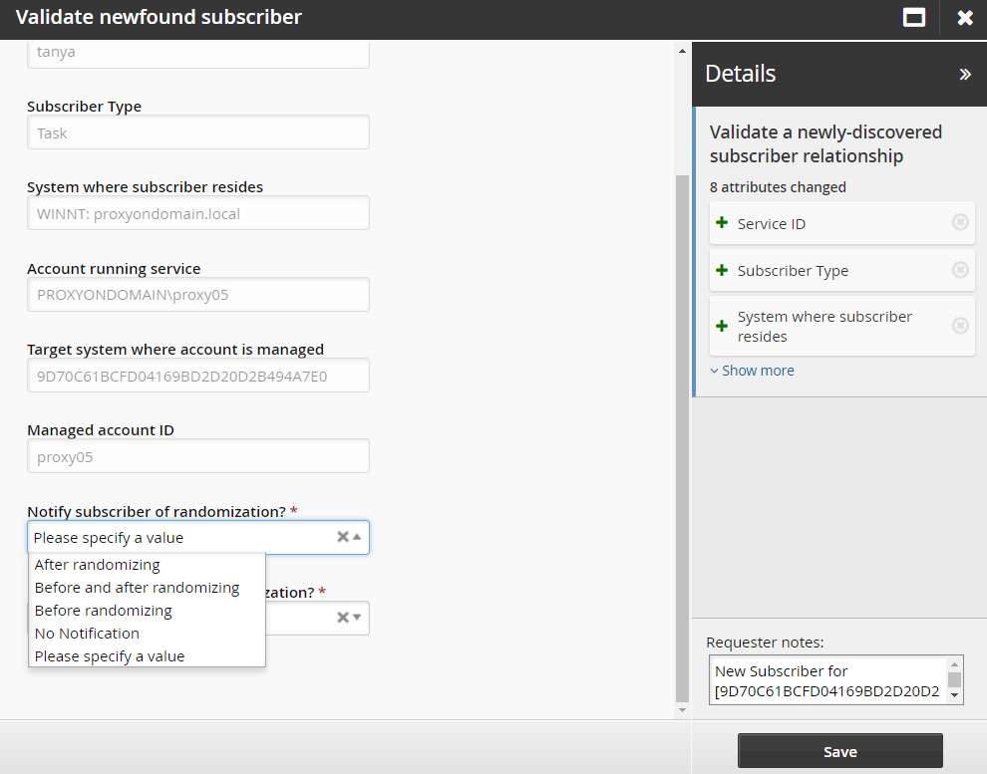This screenshot has width=987, height=774.
Task: Open the second dropdown below notify field
Action: pyautogui.click(x=357, y=618)
